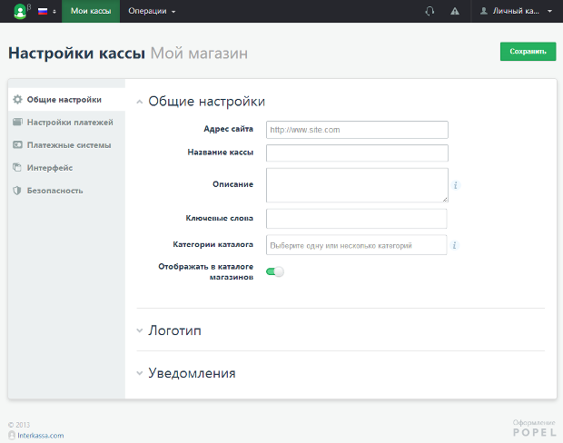
Task: Click the user icon beside Личный кабинет
Action: point(484,11)
